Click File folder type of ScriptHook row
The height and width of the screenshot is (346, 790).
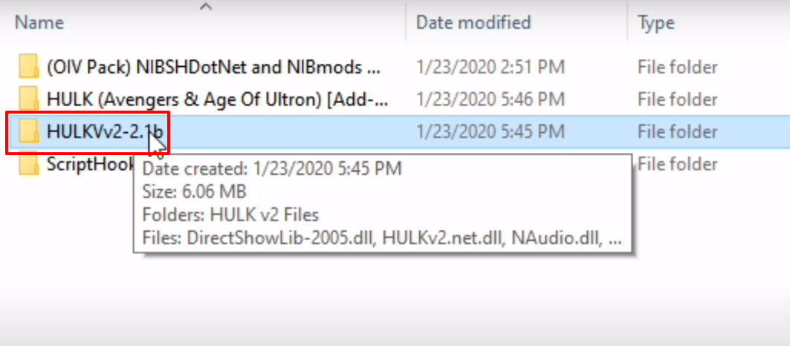678,165
